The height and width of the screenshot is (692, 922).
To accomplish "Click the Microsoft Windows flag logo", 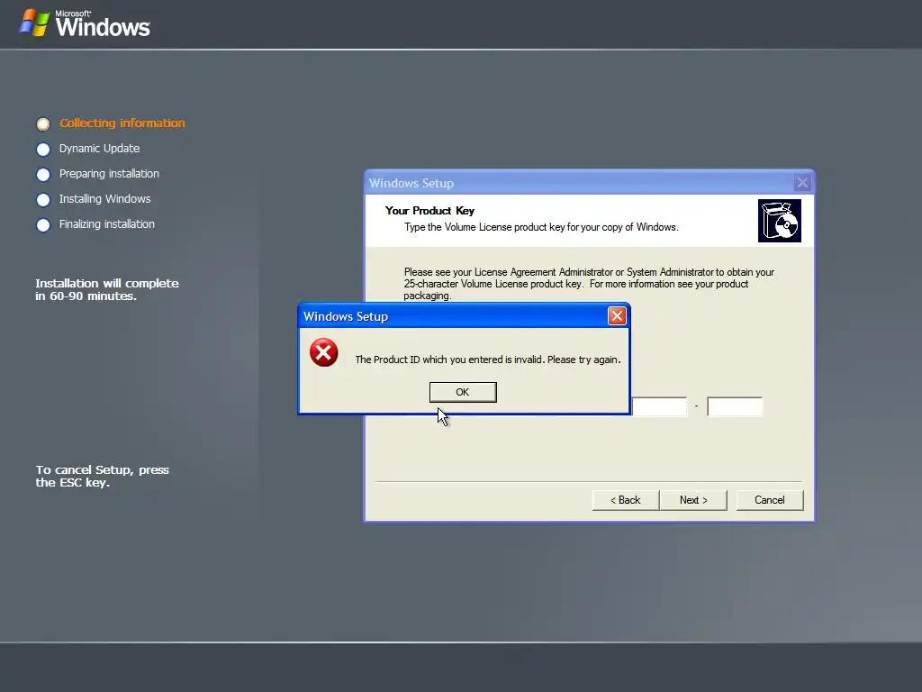I will point(34,23).
